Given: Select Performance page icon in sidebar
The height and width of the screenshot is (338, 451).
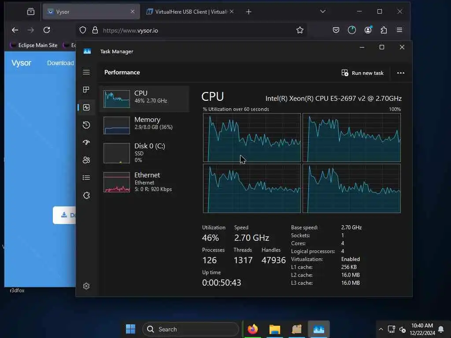Looking at the screenshot, I should point(86,107).
